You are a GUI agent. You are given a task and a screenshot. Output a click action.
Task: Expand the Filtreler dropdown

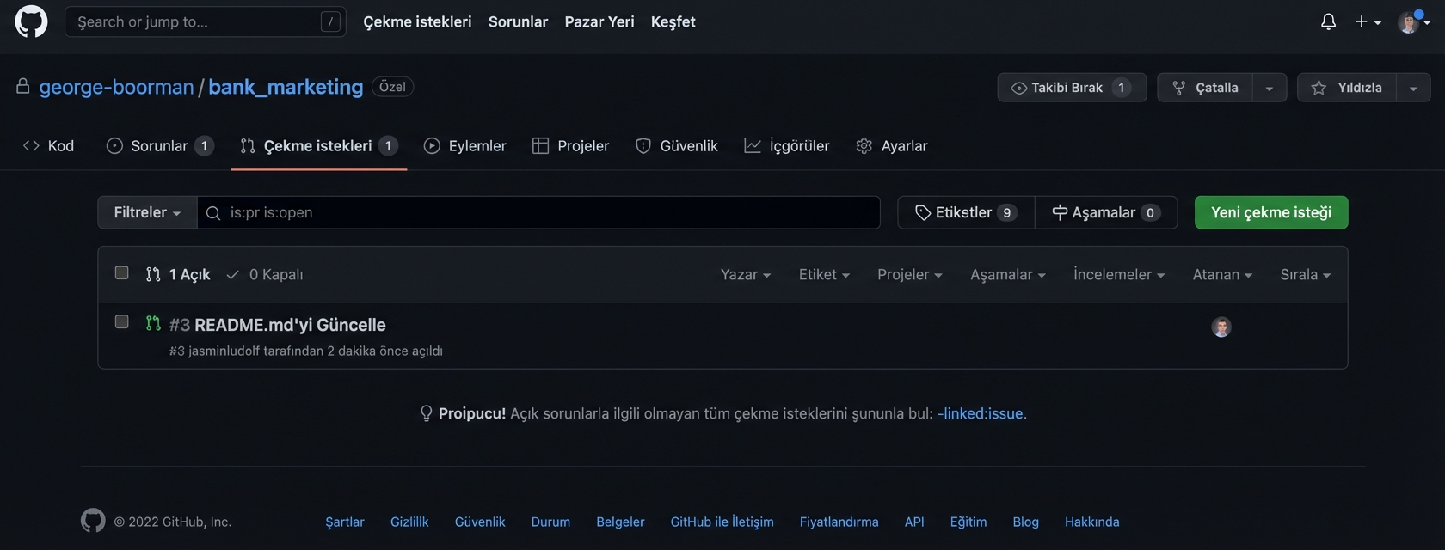[147, 212]
